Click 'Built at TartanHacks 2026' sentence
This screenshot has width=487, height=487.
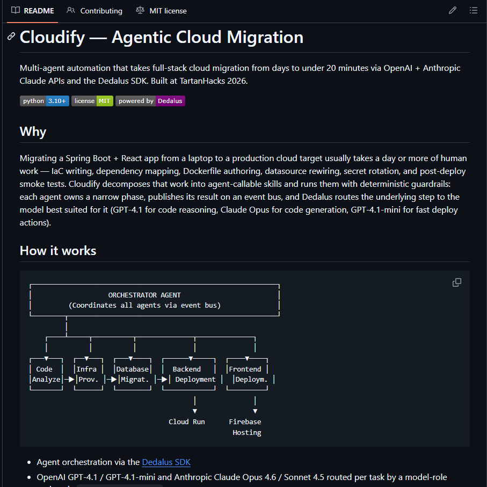[199, 81]
